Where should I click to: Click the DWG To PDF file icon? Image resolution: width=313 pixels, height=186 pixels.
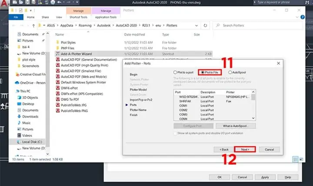coord(58,99)
